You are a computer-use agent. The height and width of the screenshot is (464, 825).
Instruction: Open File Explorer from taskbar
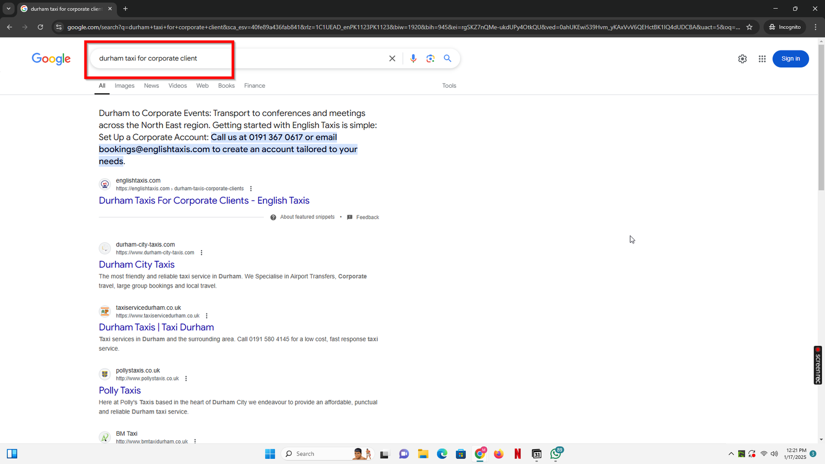pyautogui.click(x=423, y=454)
